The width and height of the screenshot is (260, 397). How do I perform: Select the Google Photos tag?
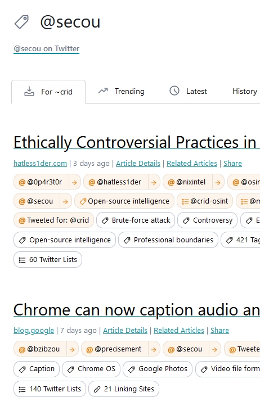pos(158,369)
